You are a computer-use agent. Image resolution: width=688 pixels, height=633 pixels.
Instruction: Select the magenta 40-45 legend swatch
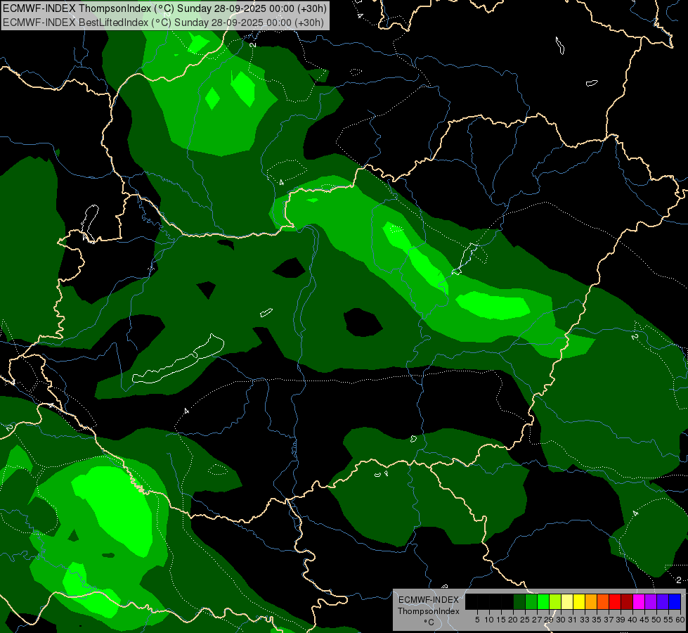(638, 601)
